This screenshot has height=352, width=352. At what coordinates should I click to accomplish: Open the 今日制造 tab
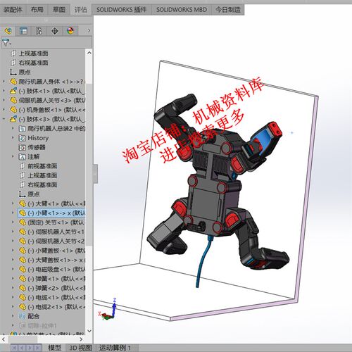pos(228,10)
